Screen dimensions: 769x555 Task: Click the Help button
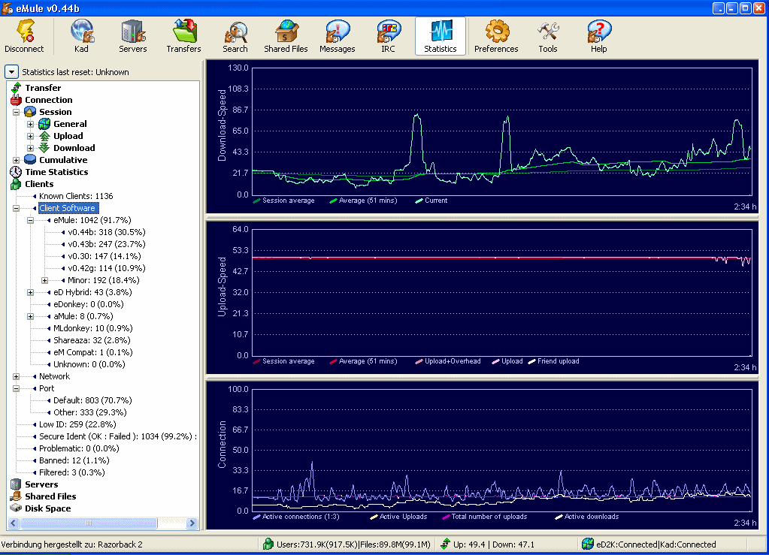(x=598, y=35)
